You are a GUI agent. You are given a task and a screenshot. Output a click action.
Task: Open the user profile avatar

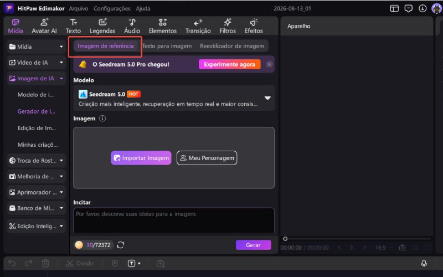tap(436, 8)
